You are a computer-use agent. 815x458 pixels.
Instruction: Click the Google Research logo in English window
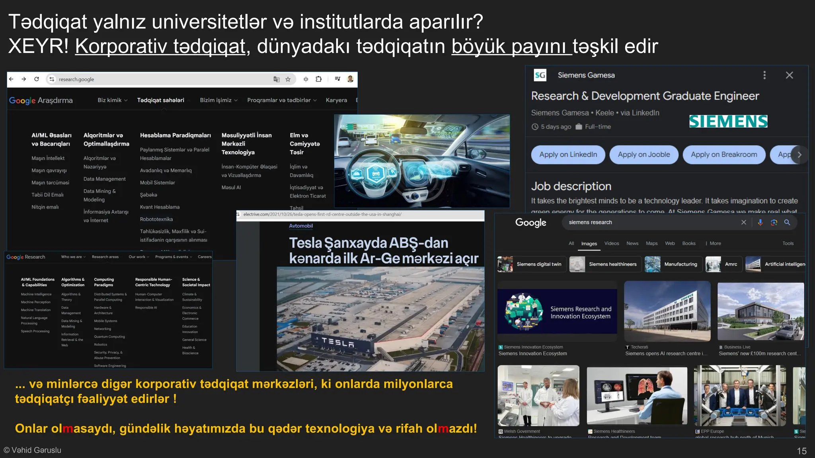click(x=26, y=257)
